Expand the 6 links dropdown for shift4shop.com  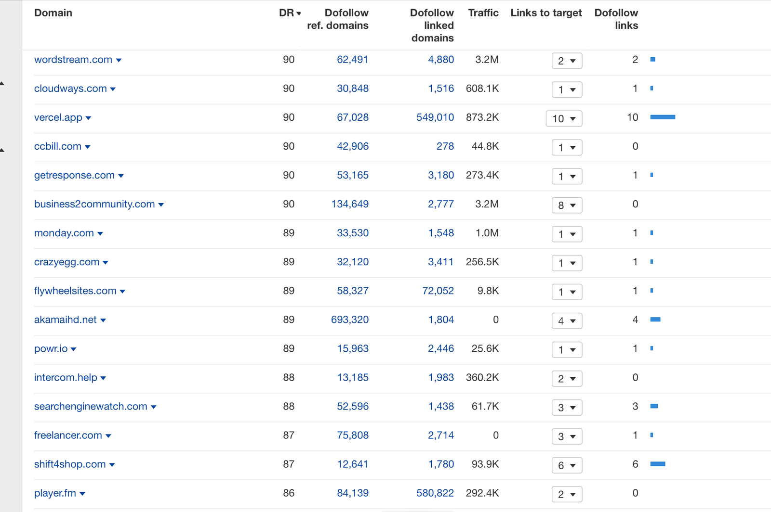click(567, 465)
